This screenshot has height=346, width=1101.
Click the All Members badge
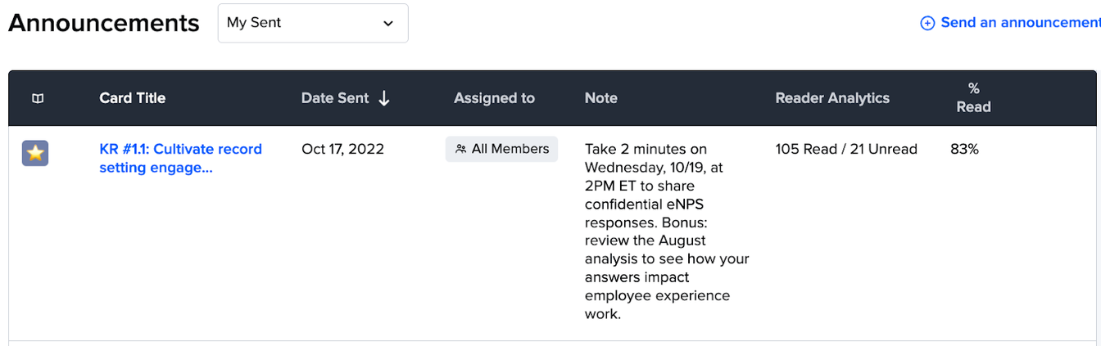[x=502, y=149]
